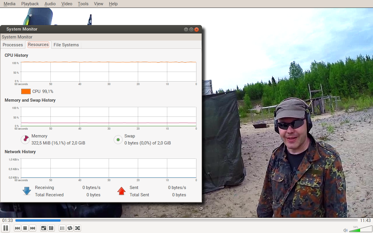The width and height of the screenshot is (373, 233).
Task: Switch to the File Systems tab
Action: [66, 45]
